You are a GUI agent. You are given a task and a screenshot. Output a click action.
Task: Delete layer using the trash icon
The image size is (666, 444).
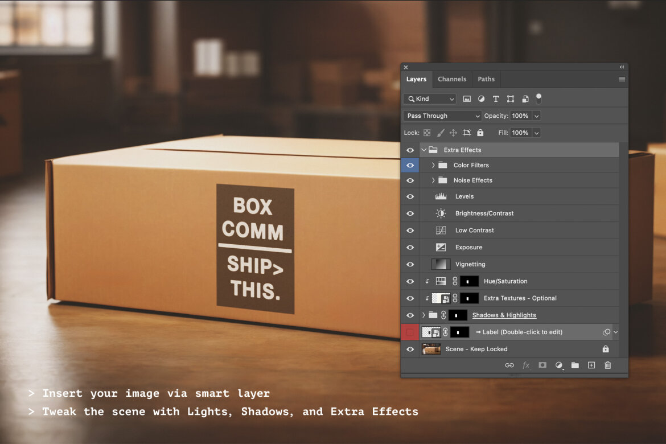point(607,365)
